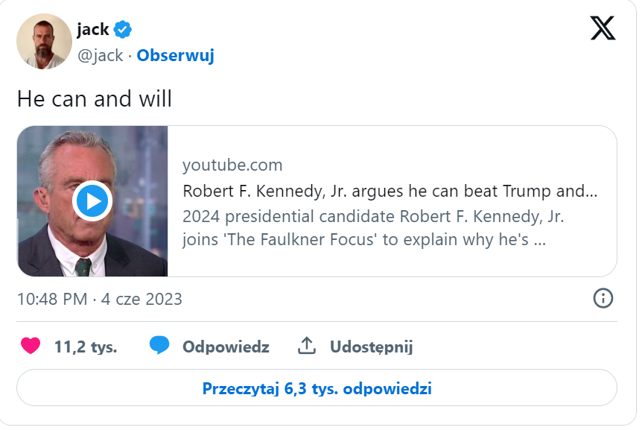Play the Robert F. Kennedy video
Viewport: 642px width, 430px height.
click(x=92, y=201)
